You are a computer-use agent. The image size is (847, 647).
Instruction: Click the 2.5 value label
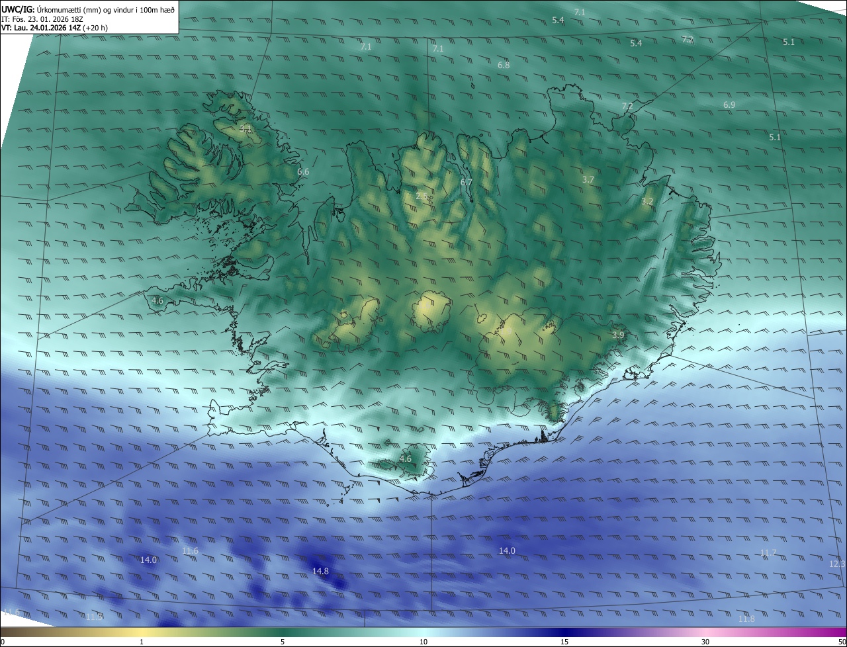tap(422, 196)
